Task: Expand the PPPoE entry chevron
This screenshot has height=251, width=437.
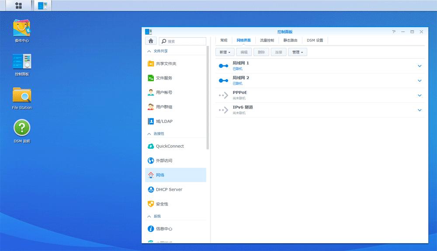Action: click(420, 95)
